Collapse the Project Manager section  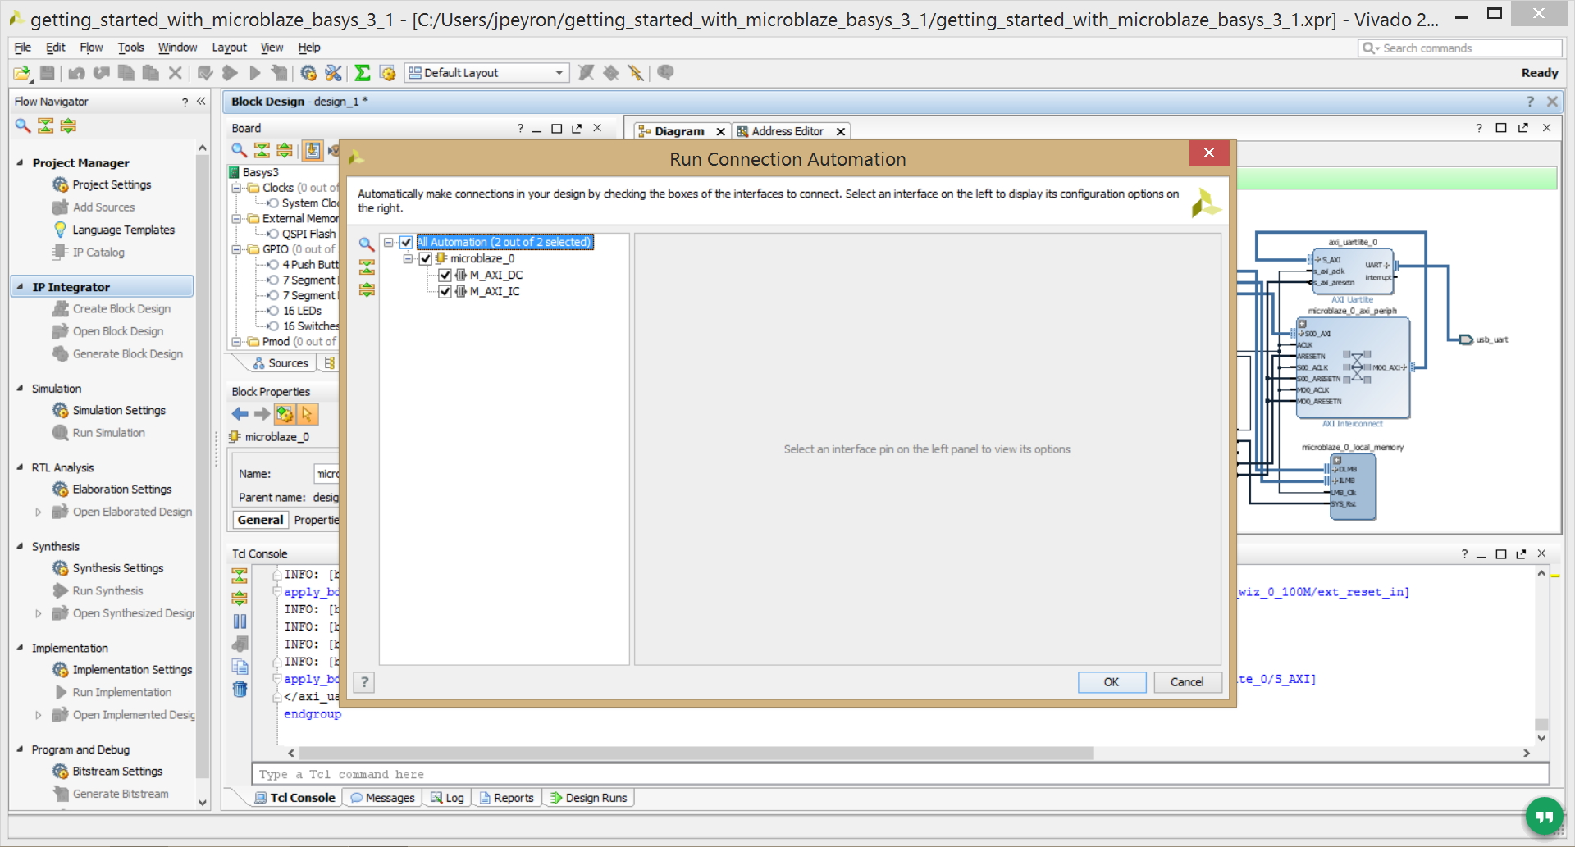20,162
